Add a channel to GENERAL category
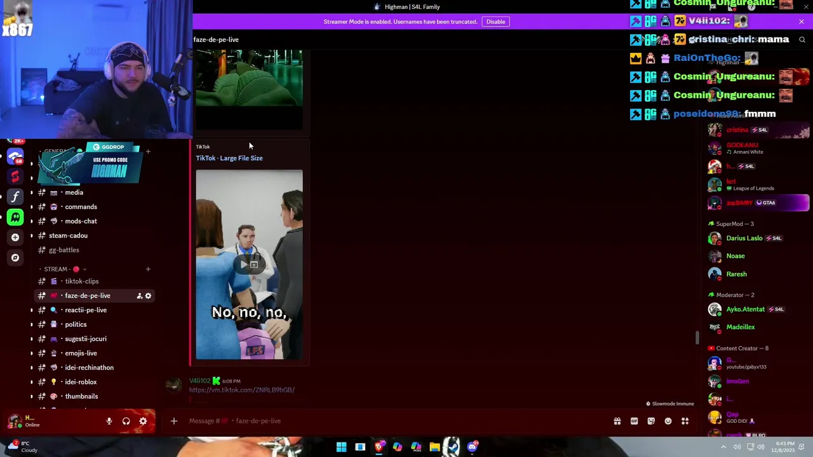Image resolution: width=813 pixels, height=457 pixels. click(x=148, y=151)
